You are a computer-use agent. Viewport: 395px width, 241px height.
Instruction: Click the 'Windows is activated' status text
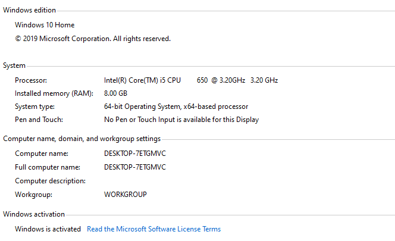pyautogui.click(x=48, y=229)
